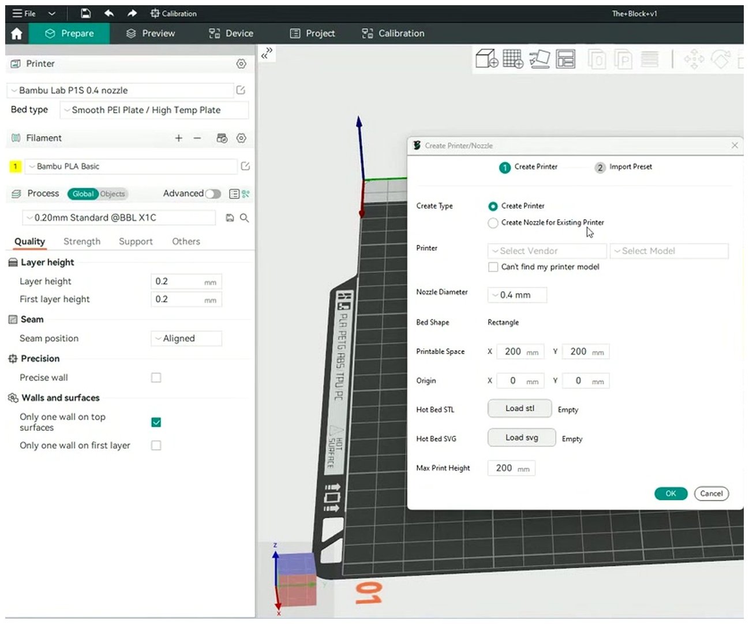Click the Move tool icon
Screen dimensions: 749x624
694,59
